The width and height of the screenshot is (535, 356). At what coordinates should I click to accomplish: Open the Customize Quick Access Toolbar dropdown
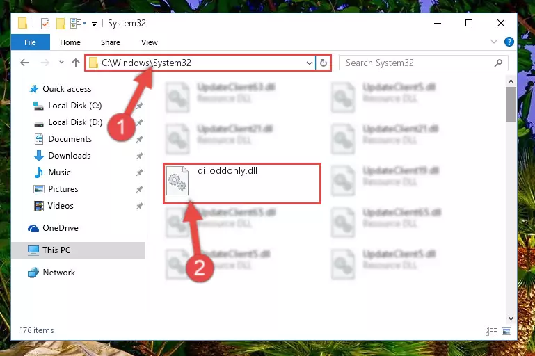[94, 24]
